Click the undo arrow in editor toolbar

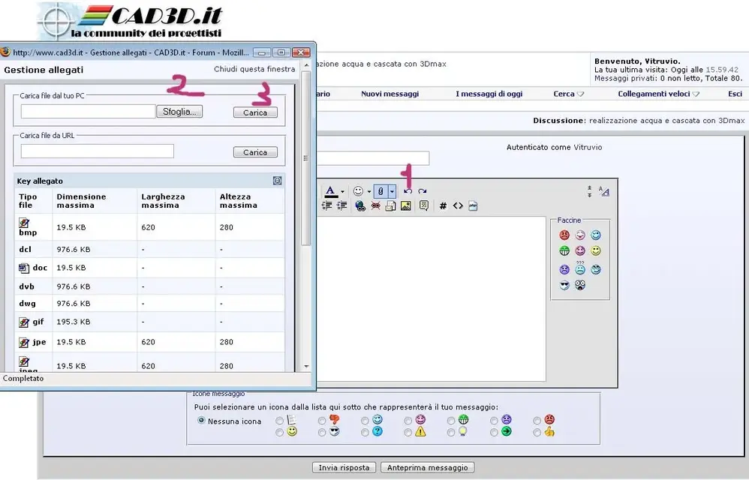[408, 191]
